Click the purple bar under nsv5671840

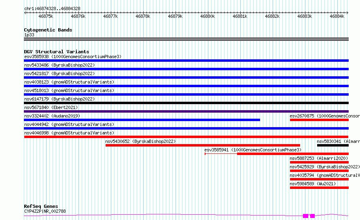[186, 111]
